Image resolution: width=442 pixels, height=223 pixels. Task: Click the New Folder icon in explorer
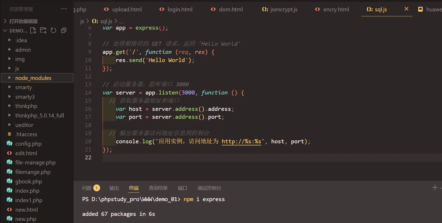tap(43, 31)
